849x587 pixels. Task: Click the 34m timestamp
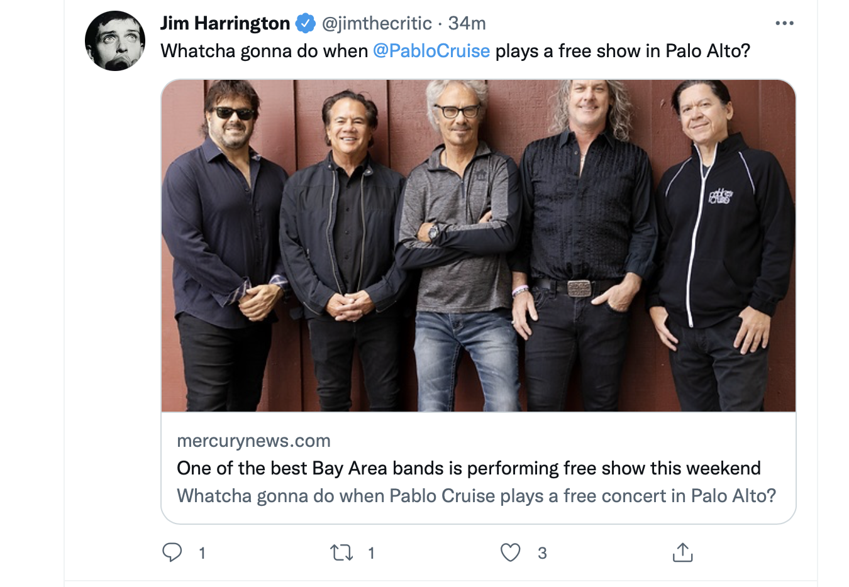click(467, 23)
